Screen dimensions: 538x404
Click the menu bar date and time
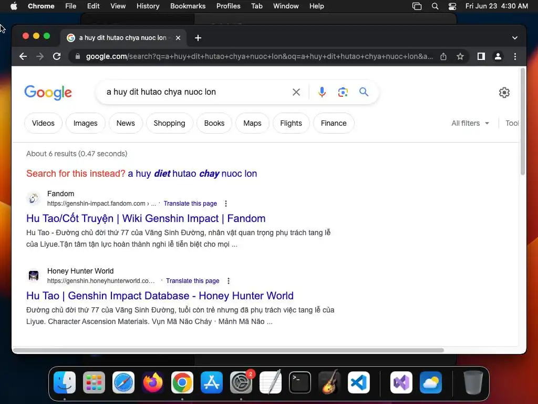click(x=496, y=6)
